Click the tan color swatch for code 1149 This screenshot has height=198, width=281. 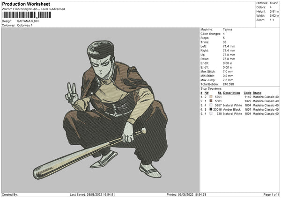coord(211,97)
